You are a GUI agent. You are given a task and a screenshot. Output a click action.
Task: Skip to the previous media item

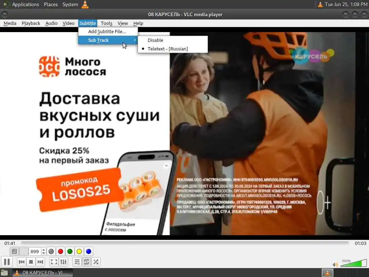click(x=21, y=262)
